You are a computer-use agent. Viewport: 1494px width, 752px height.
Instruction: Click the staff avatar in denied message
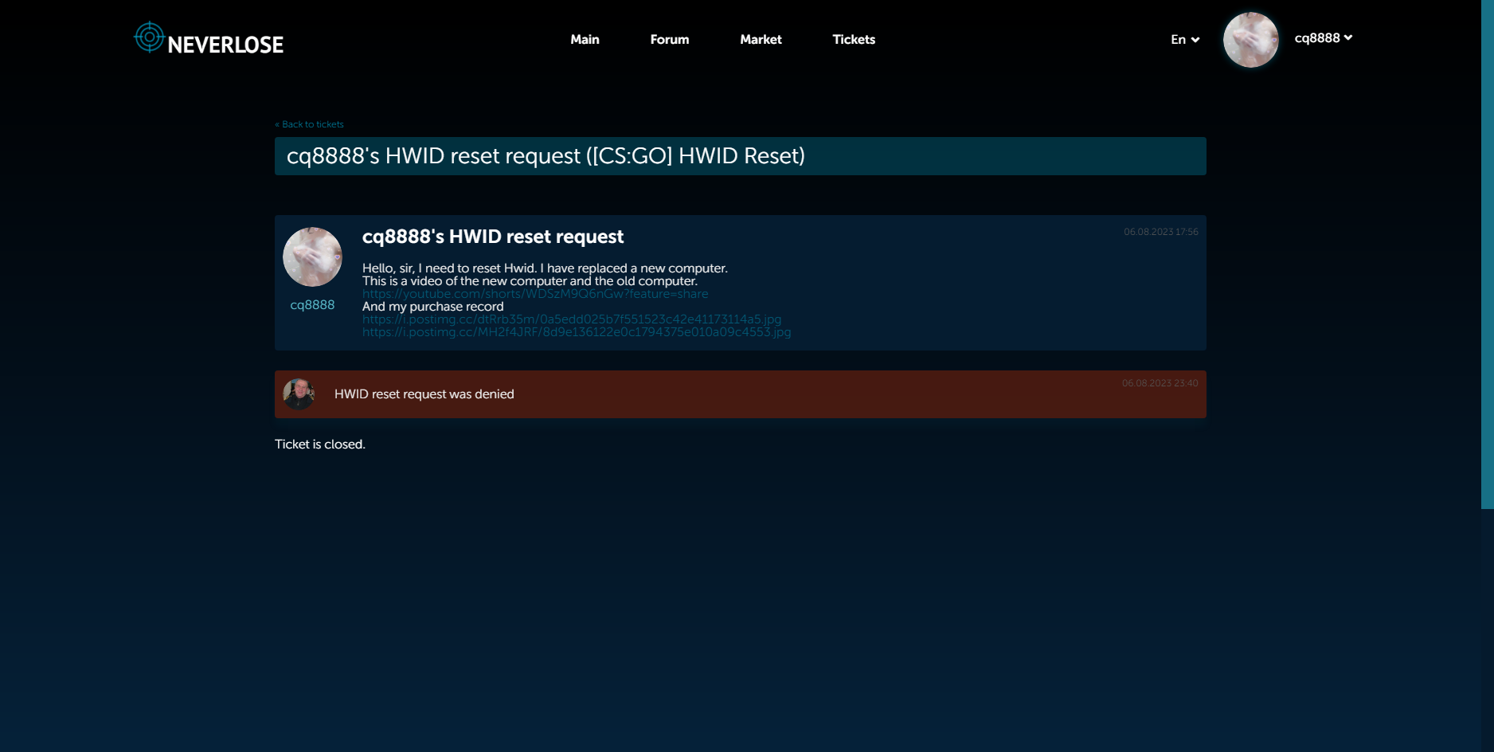299,394
